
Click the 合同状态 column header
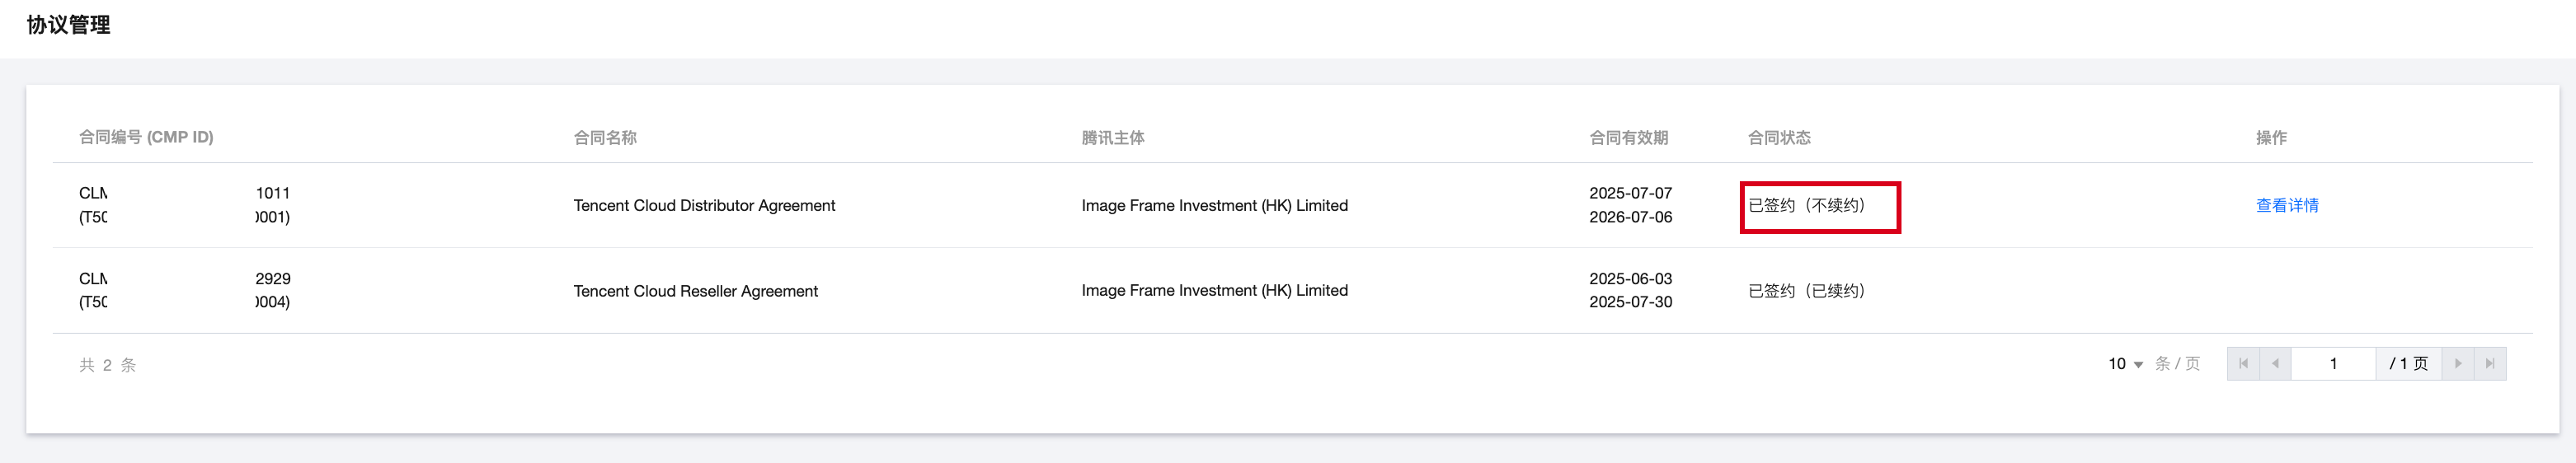[x=1779, y=138]
